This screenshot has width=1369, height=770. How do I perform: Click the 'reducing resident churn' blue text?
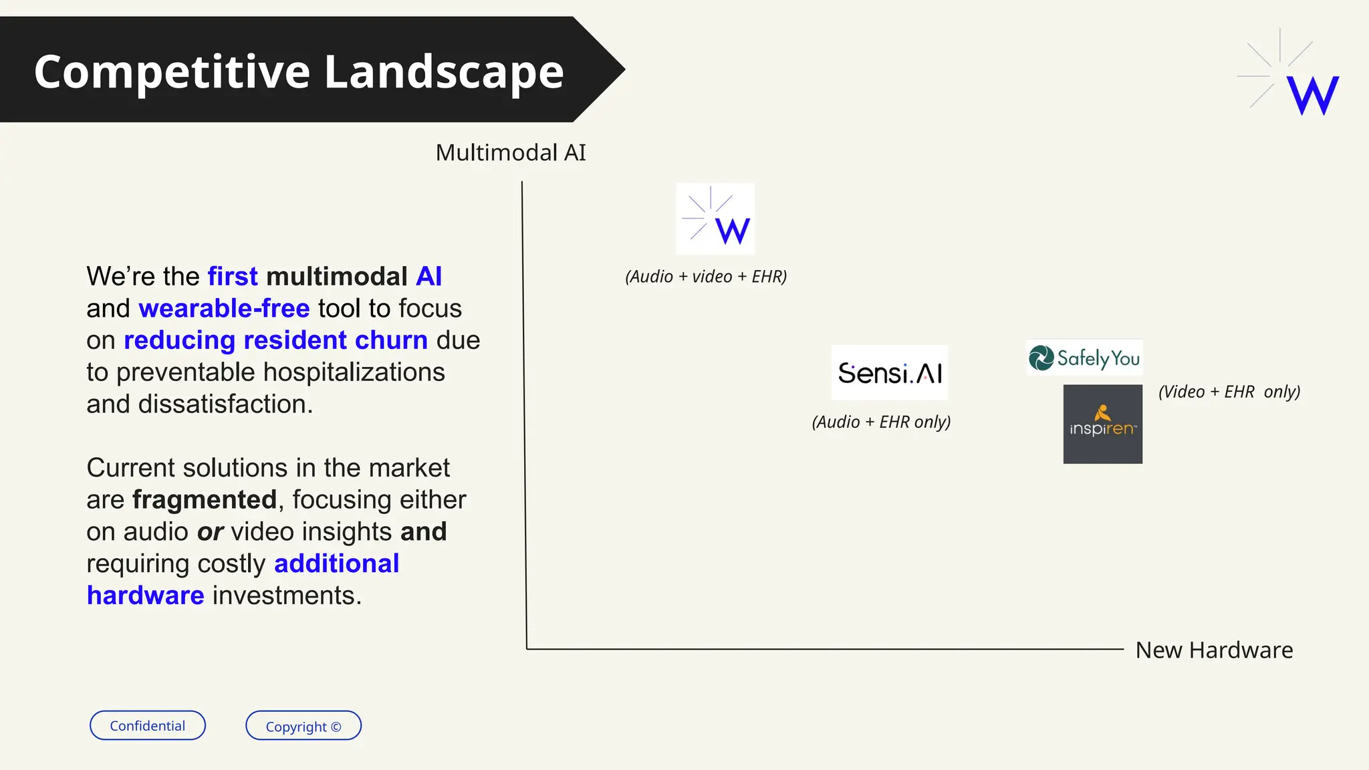click(275, 341)
